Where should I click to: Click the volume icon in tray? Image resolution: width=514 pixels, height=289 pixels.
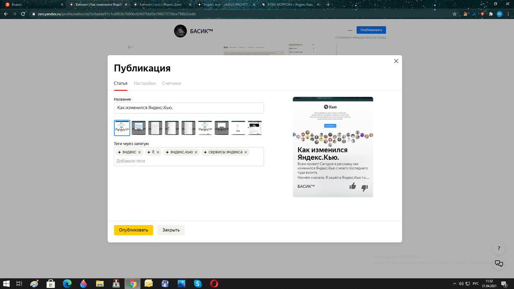pyautogui.click(x=461, y=283)
